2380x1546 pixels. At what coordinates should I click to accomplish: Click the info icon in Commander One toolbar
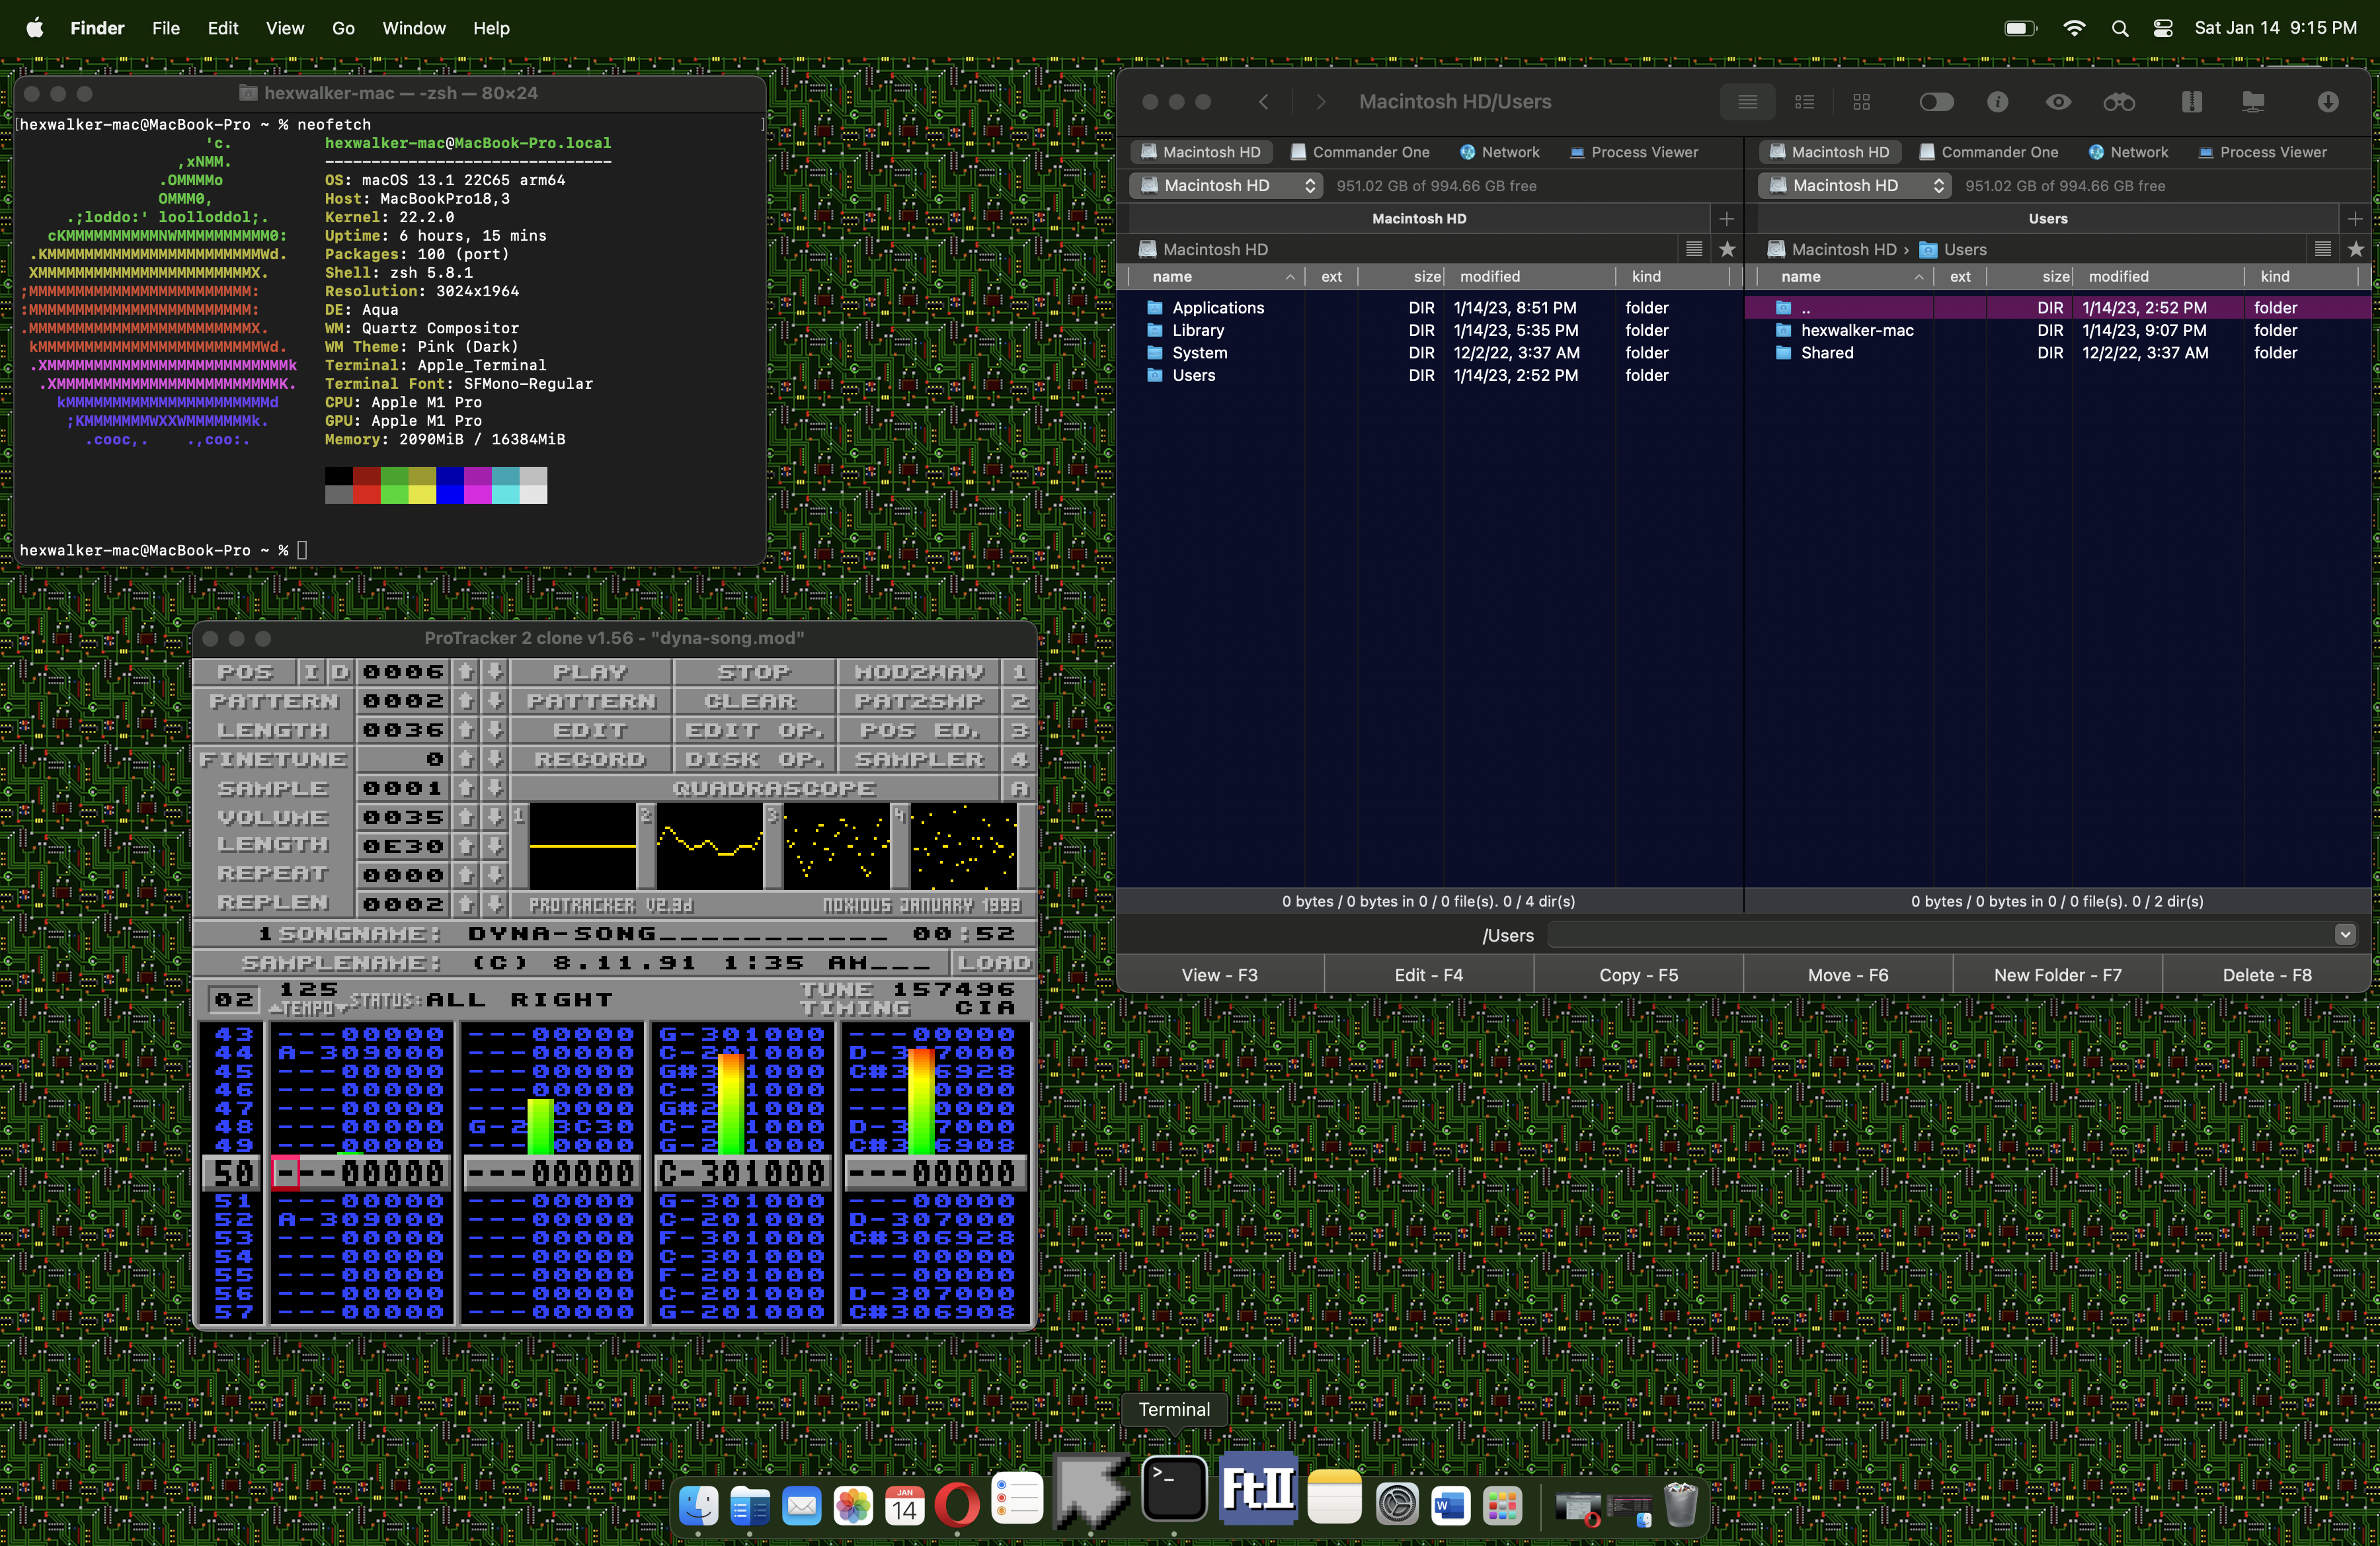point(1997,102)
